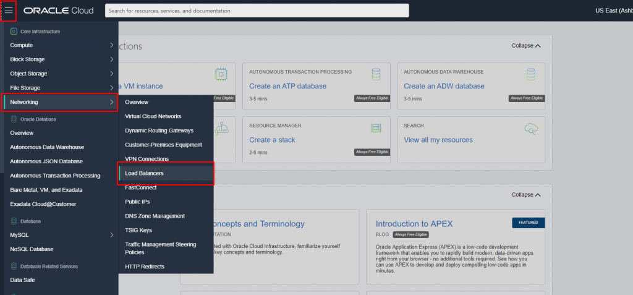The image size is (633, 295).
Task: Click Always Free Eligible badge on ATP card
Action: coord(372,98)
